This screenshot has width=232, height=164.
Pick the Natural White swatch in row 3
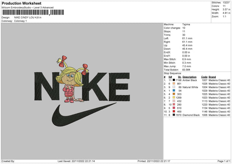tap(174, 87)
